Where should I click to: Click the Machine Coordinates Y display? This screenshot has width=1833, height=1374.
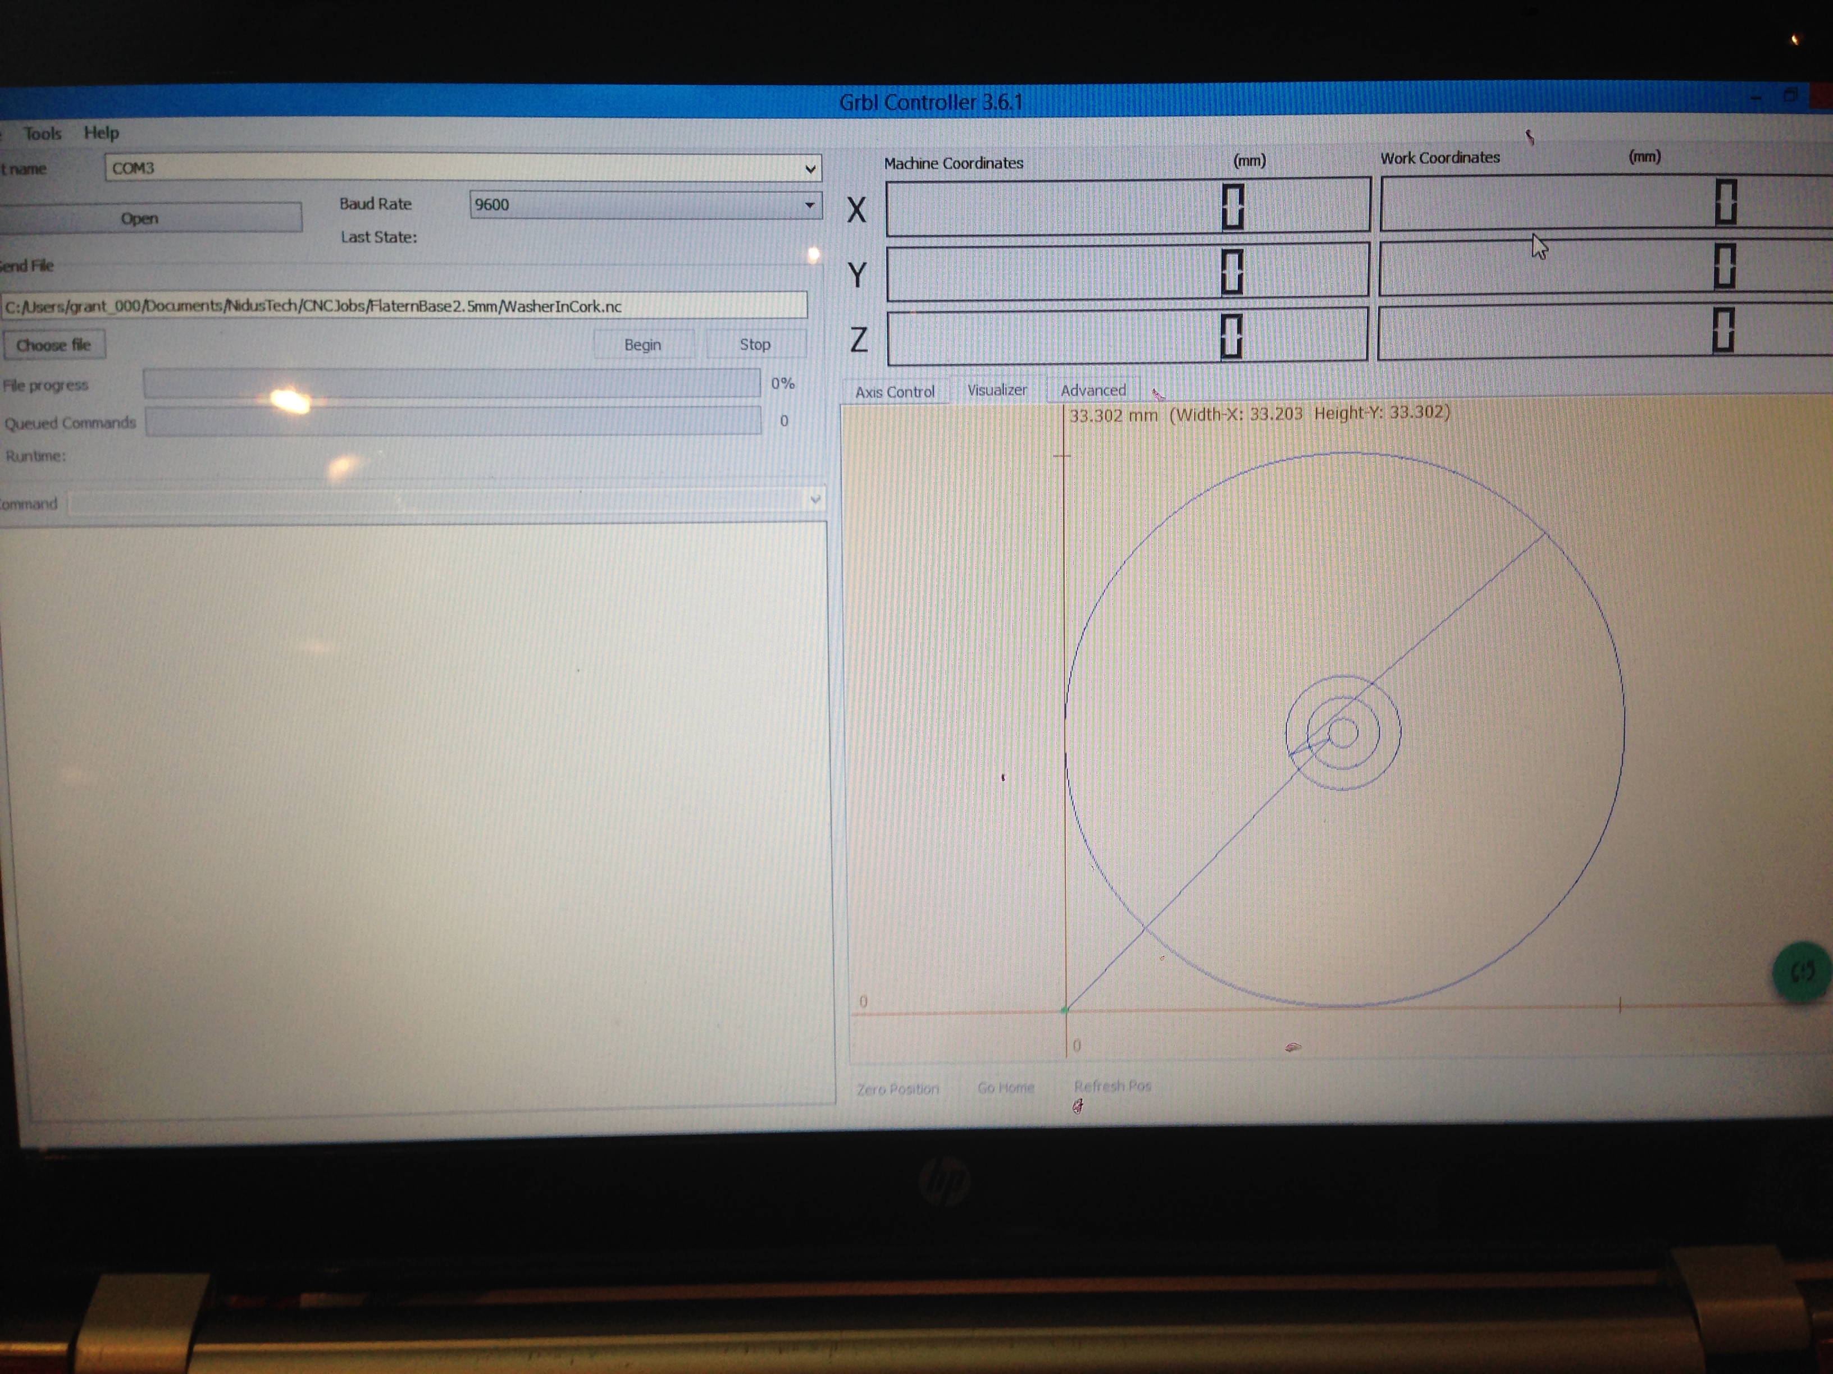click(1128, 271)
